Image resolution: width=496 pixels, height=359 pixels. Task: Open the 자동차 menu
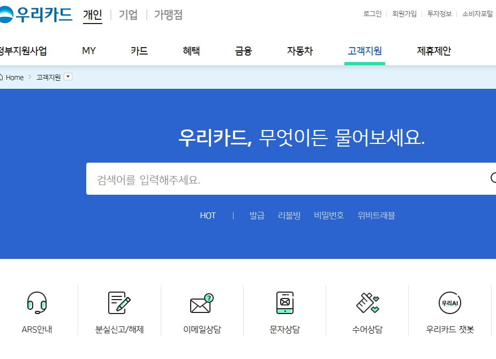(299, 51)
